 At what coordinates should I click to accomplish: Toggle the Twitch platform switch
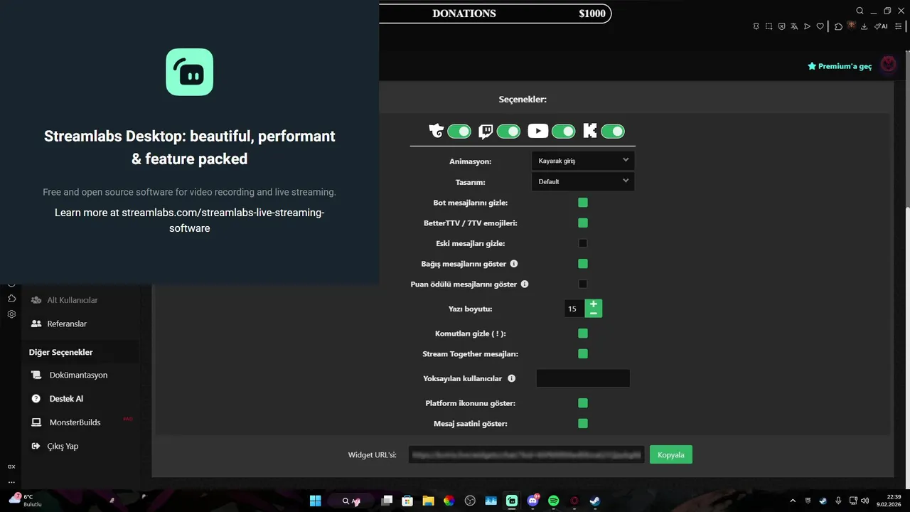tap(508, 131)
